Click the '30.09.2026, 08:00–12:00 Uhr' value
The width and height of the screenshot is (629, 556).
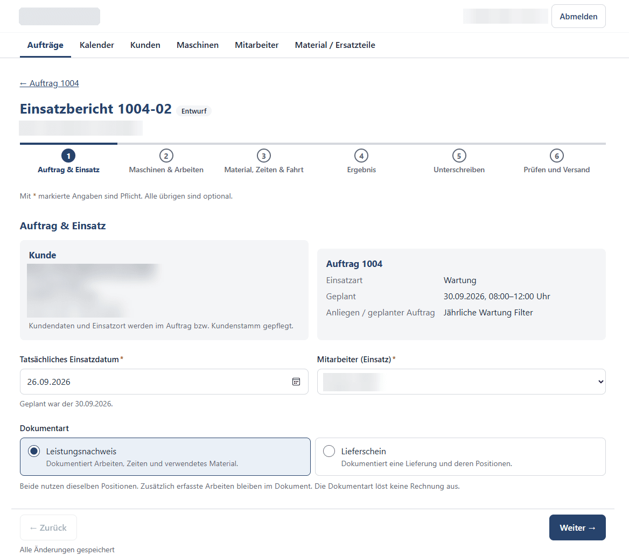pyautogui.click(x=497, y=297)
